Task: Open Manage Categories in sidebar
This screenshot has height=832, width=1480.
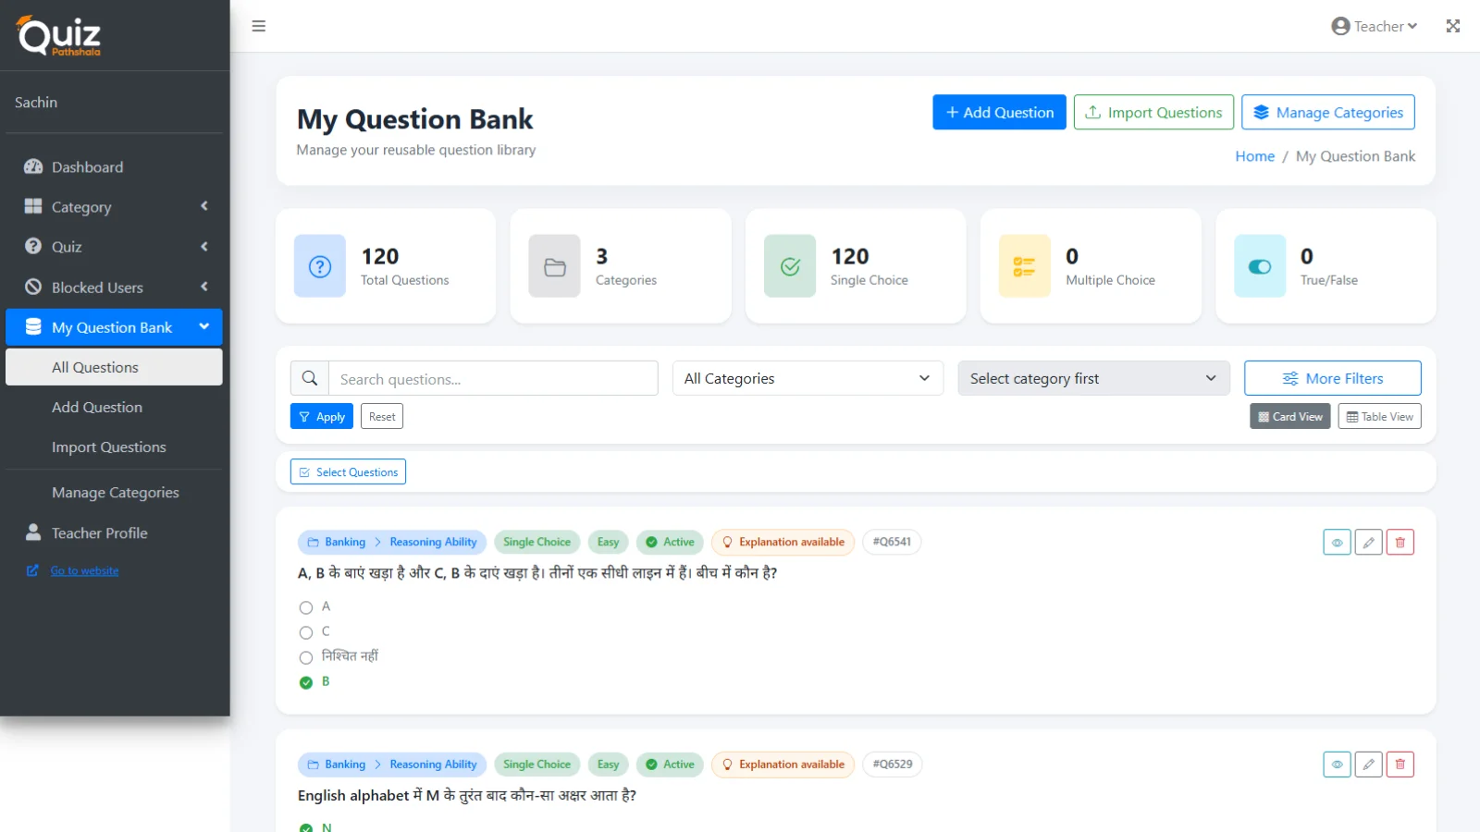Action: coord(114,493)
